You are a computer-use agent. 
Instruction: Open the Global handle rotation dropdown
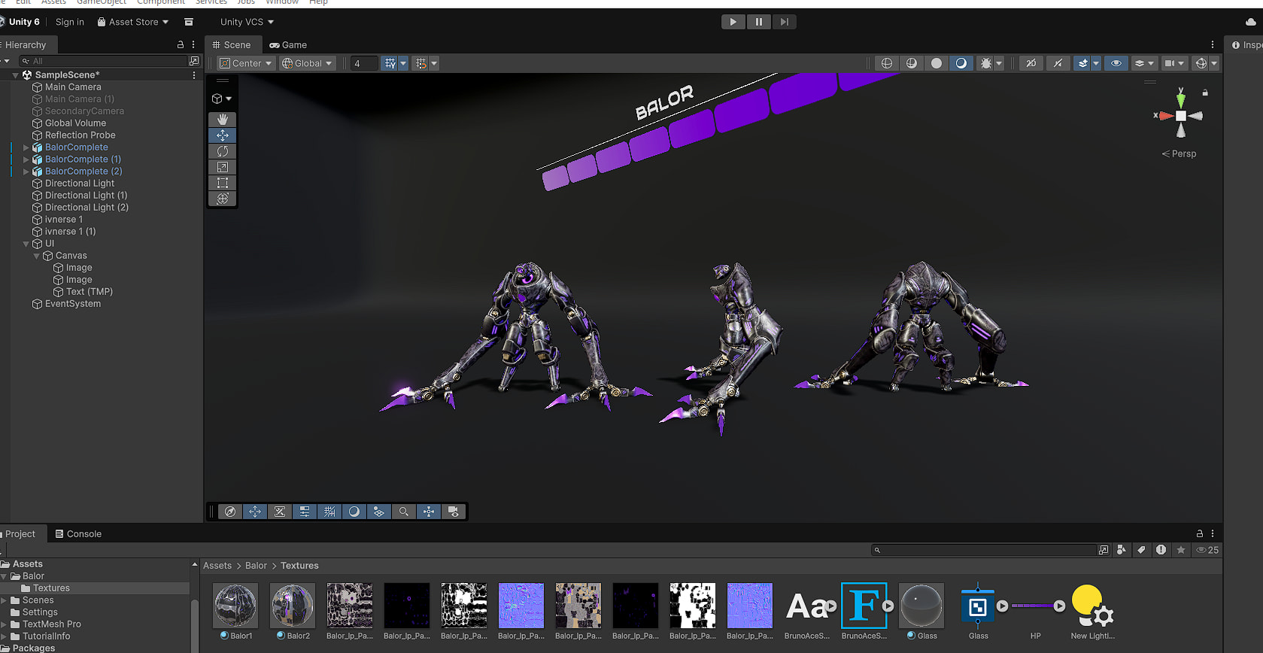[307, 63]
